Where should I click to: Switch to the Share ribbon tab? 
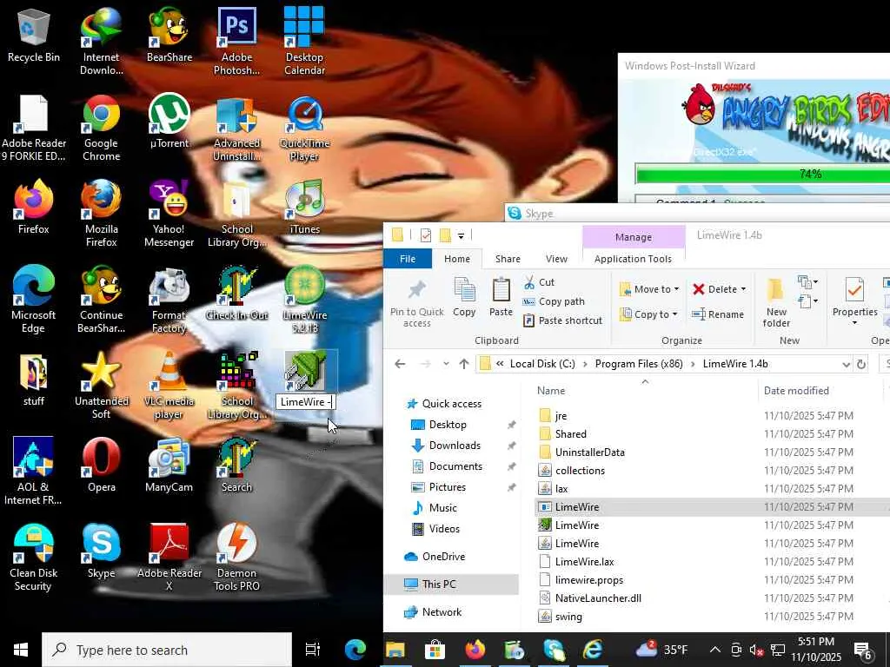[x=508, y=259]
